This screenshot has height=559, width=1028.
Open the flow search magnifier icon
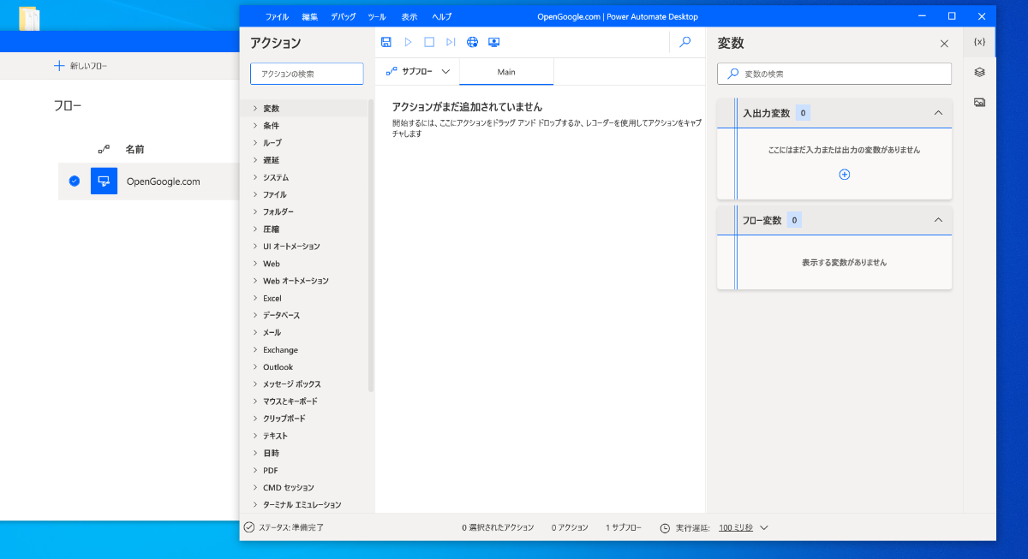[x=685, y=42]
